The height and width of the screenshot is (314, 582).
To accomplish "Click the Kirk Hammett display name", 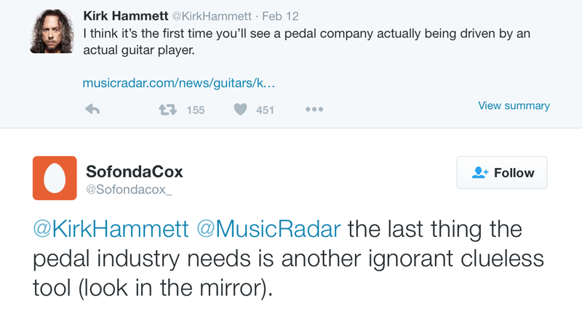I will click(x=126, y=15).
